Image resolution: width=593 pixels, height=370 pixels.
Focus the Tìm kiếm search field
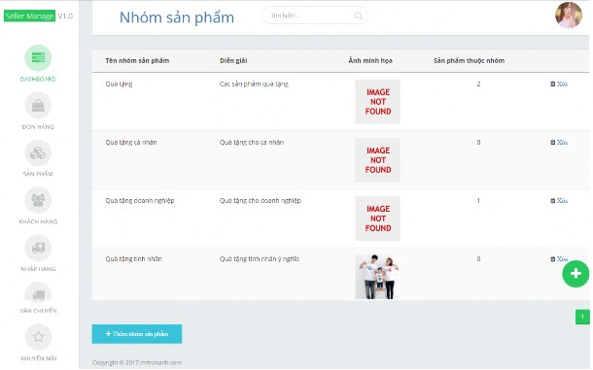314,16
